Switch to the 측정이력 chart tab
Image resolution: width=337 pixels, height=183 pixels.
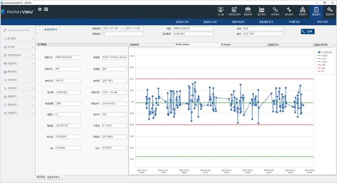(151, 45)
